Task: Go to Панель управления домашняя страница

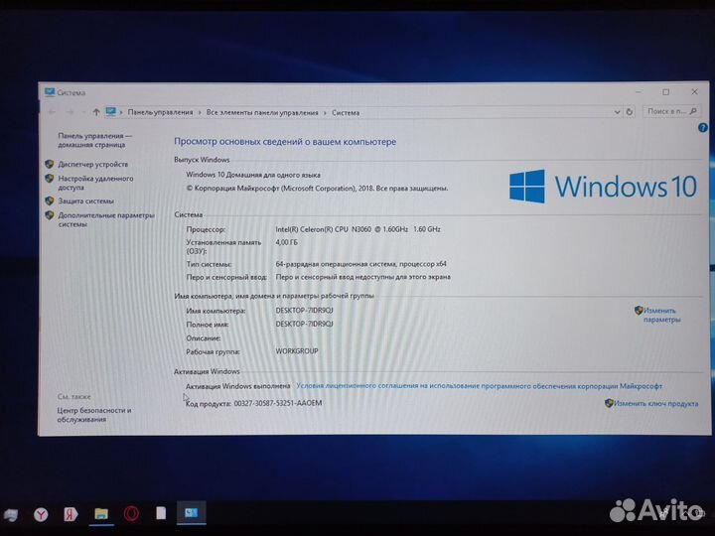Action: 93,139
